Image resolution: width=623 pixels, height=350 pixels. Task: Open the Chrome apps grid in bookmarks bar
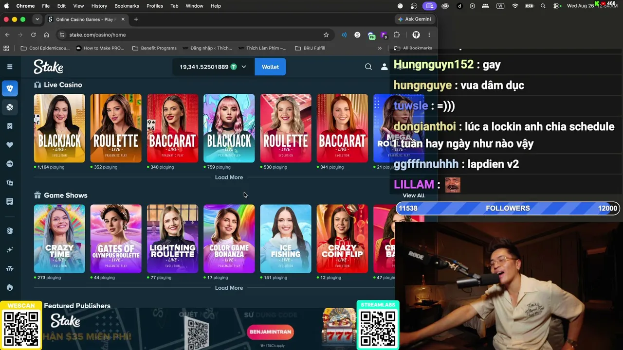(6, 48)
